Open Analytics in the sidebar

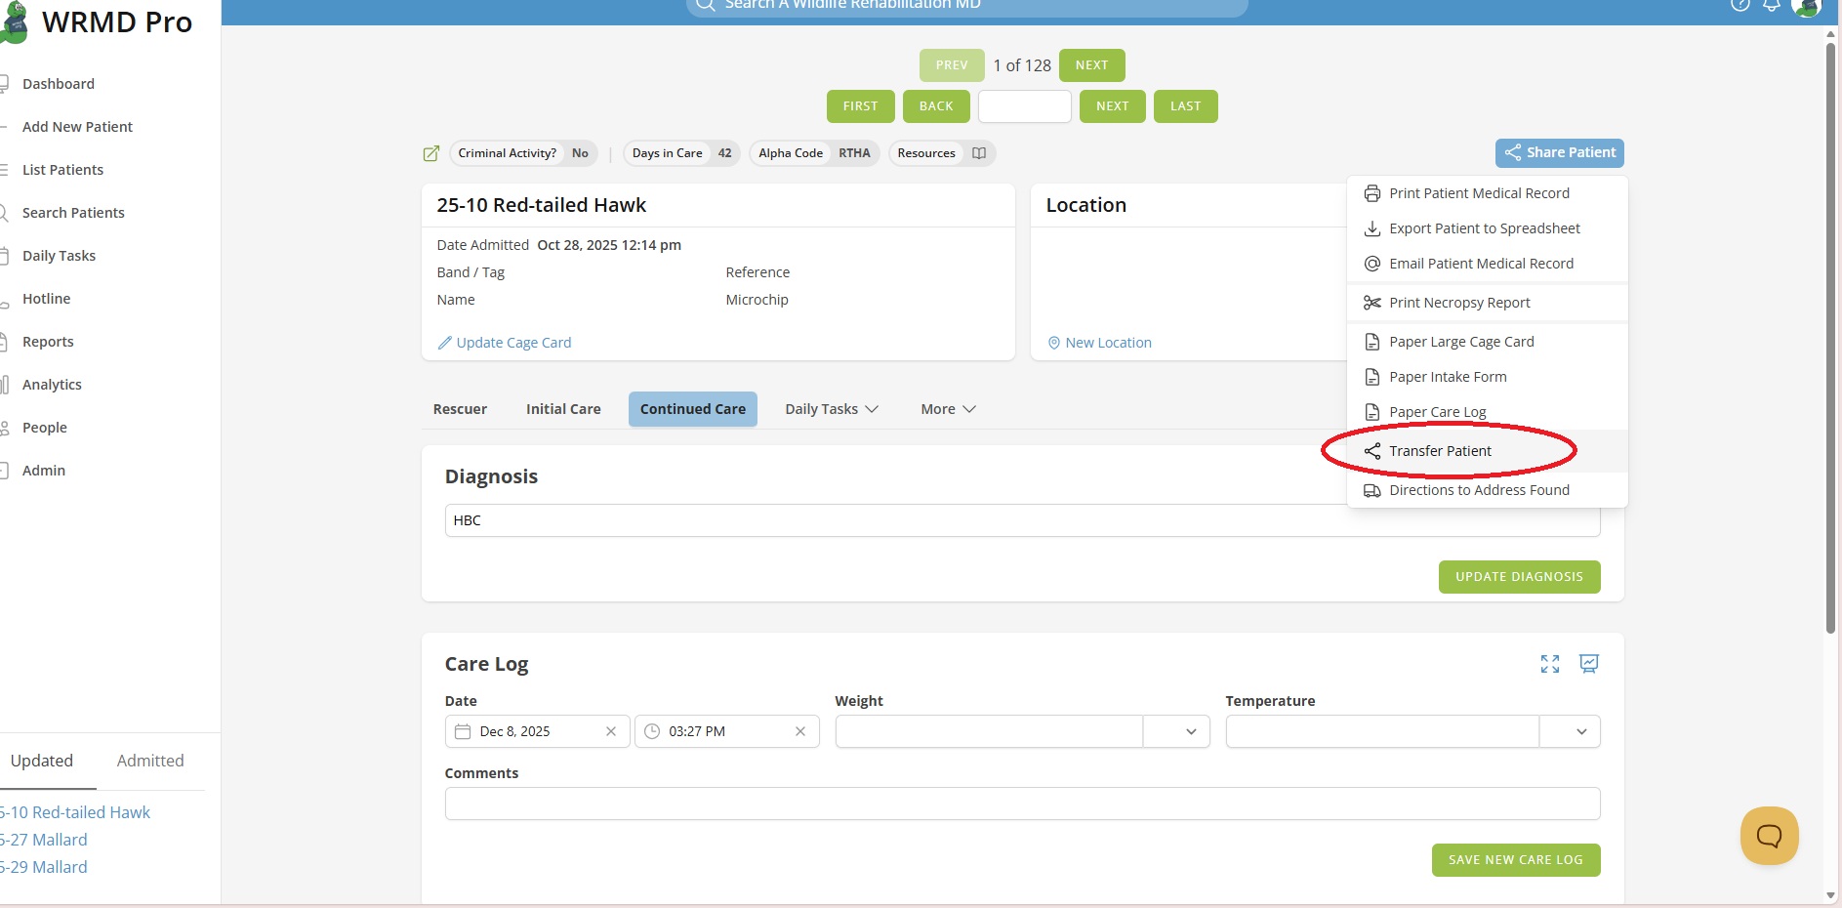tap(52, 385)
